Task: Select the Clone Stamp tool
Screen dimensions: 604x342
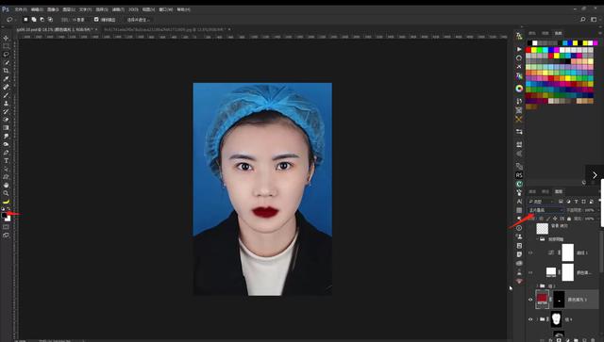Action: coord(6,103)
